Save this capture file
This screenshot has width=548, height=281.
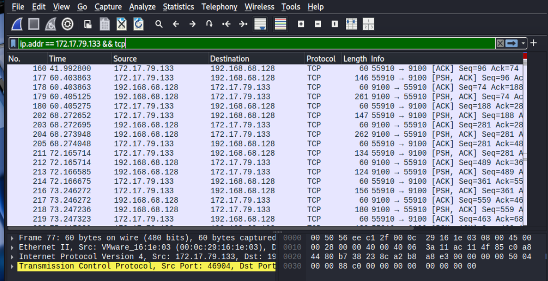pos(105,24)
